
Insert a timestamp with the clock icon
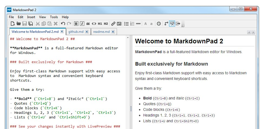point(159,24)
